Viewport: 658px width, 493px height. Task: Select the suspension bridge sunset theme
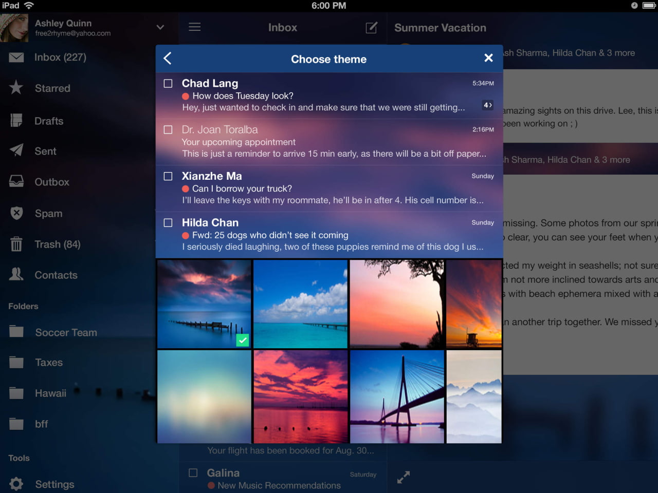click(397, 396)
